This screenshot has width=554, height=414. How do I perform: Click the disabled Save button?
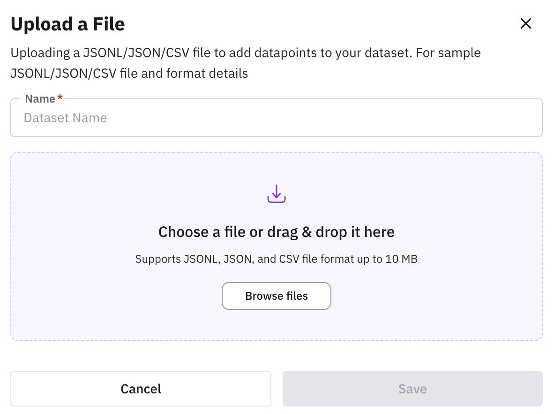coord(412,389)
